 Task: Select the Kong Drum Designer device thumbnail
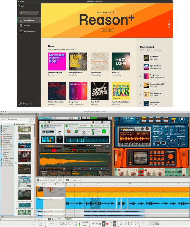click(x=25, y=129)
